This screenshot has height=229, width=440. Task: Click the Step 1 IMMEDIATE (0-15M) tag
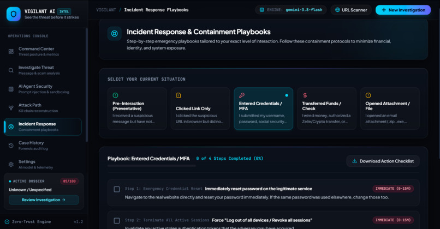393,189
